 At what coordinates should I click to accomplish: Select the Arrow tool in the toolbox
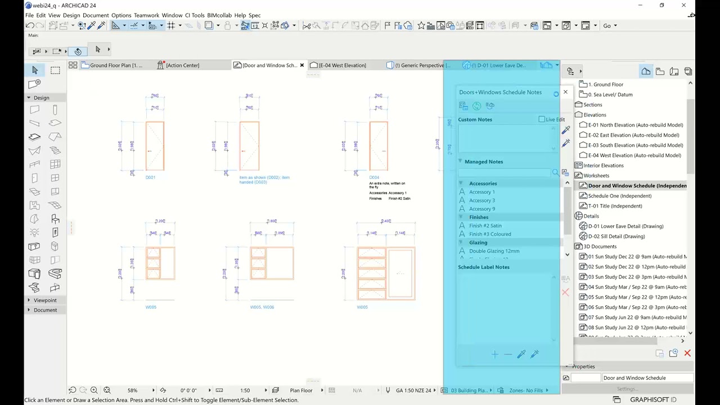click(35, 70)
